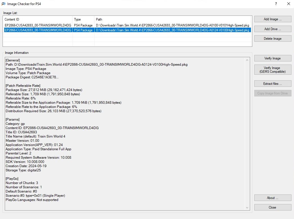Click the Storage Type: digital25 line

pos(23,170)
